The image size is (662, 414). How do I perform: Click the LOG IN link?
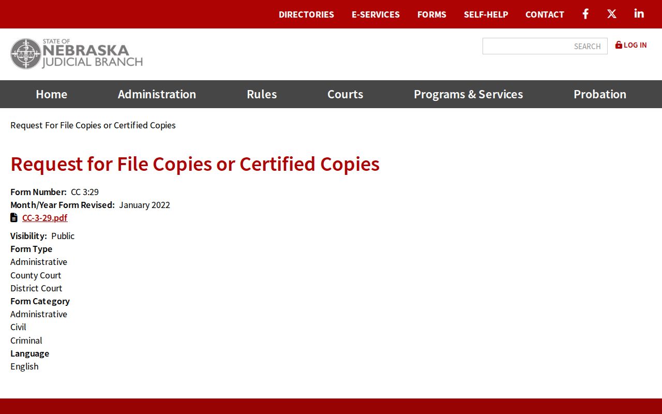coord(635,45)
